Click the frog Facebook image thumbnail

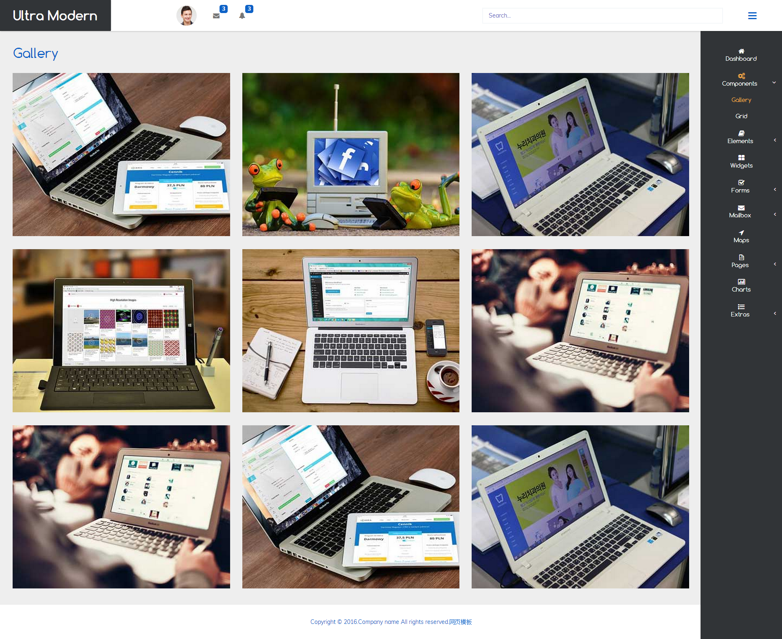coord(351,154)
